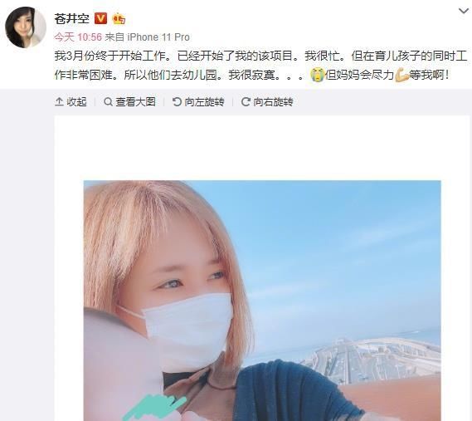Click the magnifier icon beside 查看大图

(x=108, y=102)
